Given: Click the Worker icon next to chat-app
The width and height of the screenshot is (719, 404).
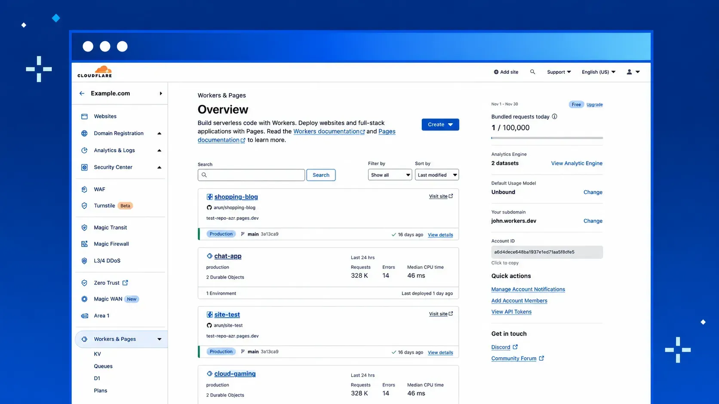Looking at the screenshot, I should (x=209, y=256).
